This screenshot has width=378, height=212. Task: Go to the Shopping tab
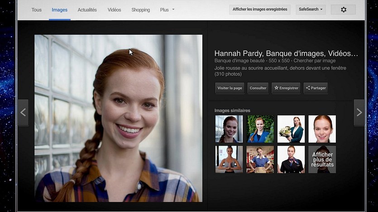(140, 9)
